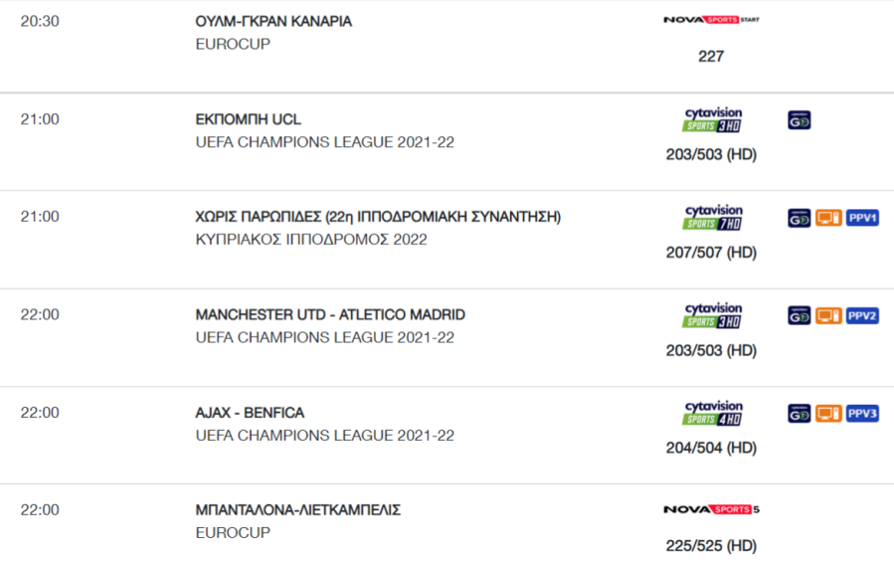The image size is (894, 567).
Task: Open the AJAX - BENFICA listing
Action: [x=250, y=413]
